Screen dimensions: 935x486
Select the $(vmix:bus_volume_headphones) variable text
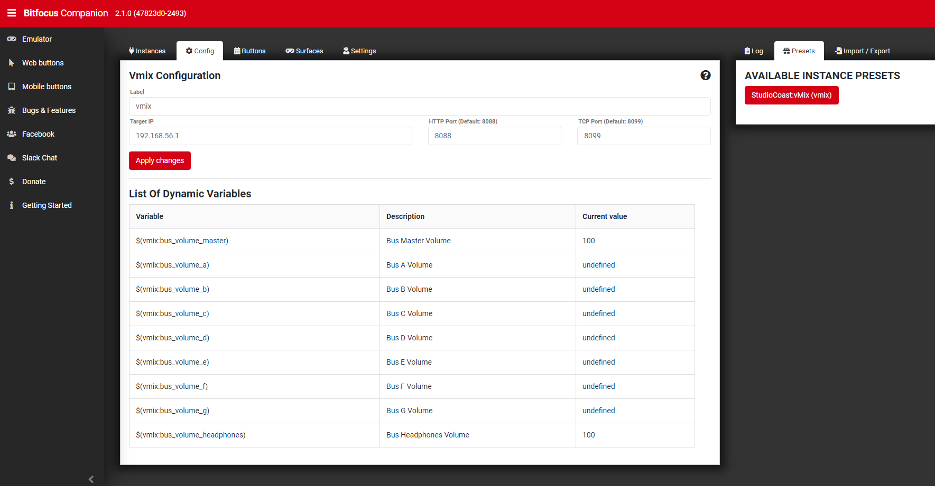[191, 435]
